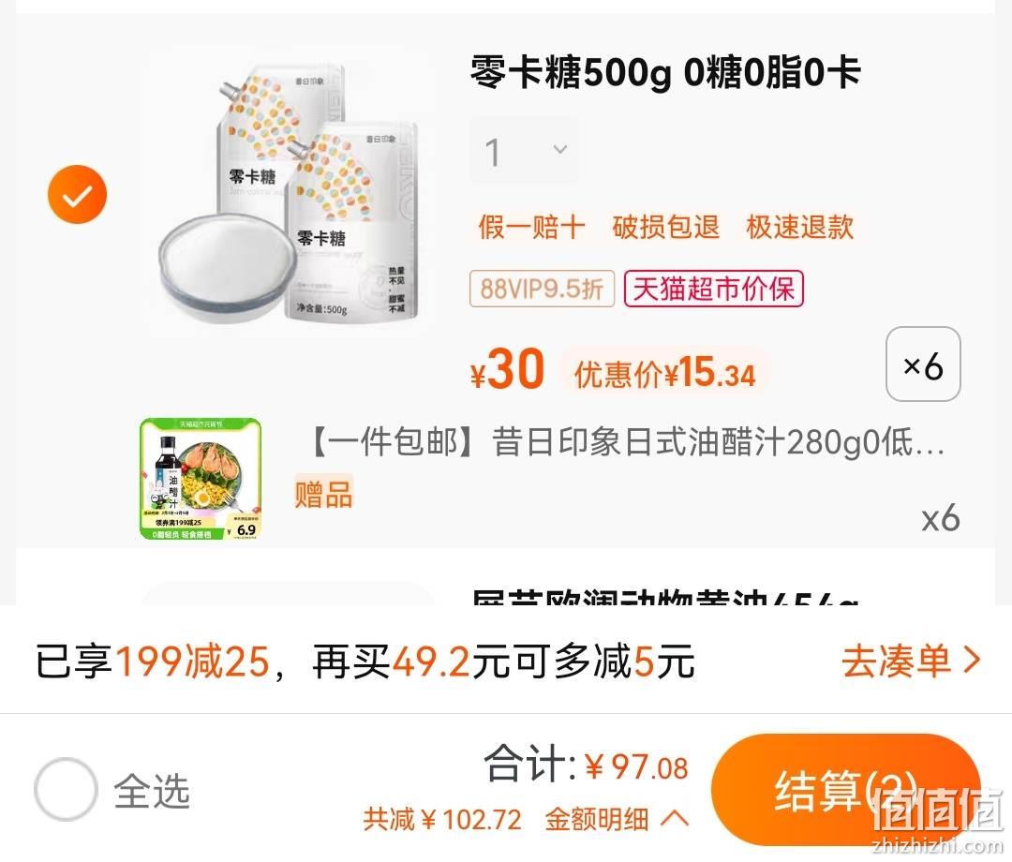Tap the 优惠价¥15.34 discounted price label
The width and height of the screenshot is (1012, 862).
664,372
